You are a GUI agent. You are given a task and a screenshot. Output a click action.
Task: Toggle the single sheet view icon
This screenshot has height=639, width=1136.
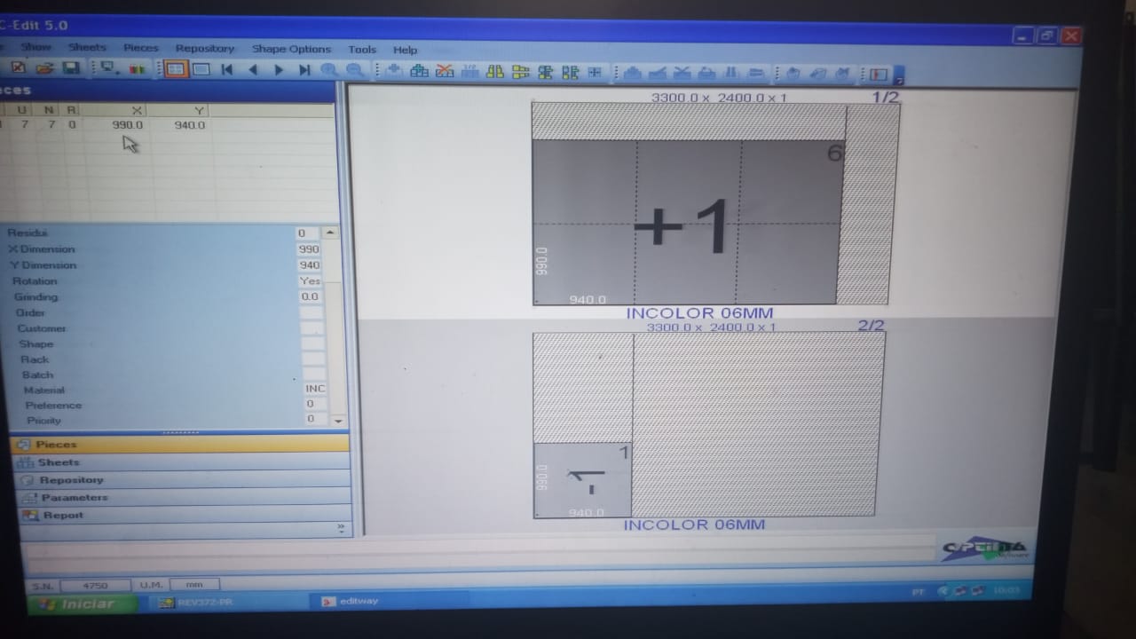(x=201, y=69)
